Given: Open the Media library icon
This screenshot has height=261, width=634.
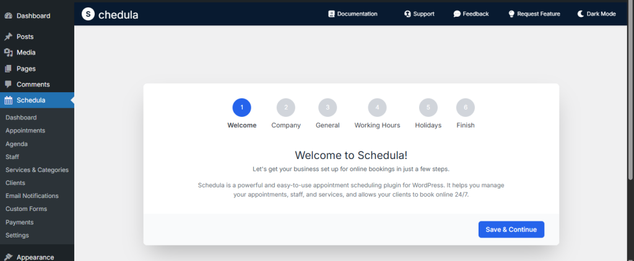Looking at the screenshot, I should point(8,53).
